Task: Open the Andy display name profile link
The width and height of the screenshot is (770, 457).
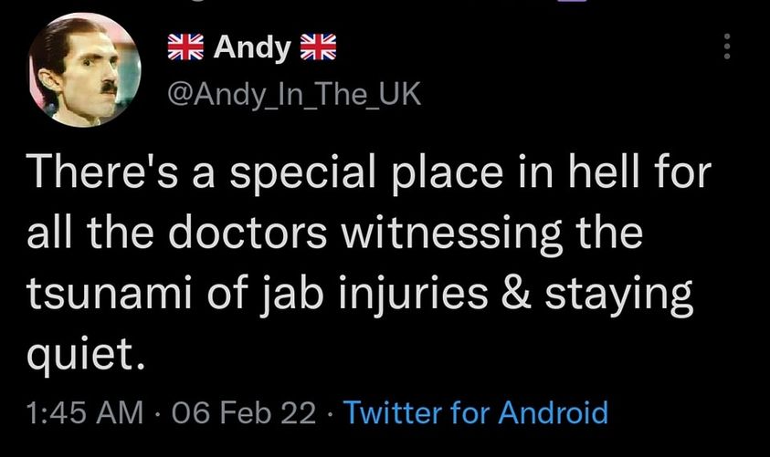Action: coord(252,48)
